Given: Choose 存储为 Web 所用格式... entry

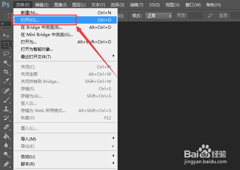Looking at the screenshot, I should coord(66,111).
